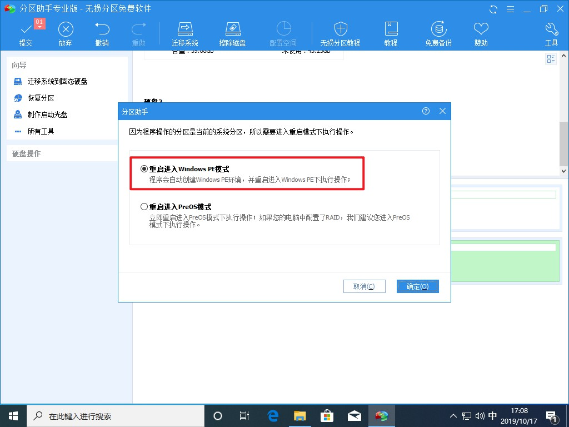The image size is (569, 427).
Task: Confirm with the 确定 button
Action: pyautogui.click(x=417, y=286)
